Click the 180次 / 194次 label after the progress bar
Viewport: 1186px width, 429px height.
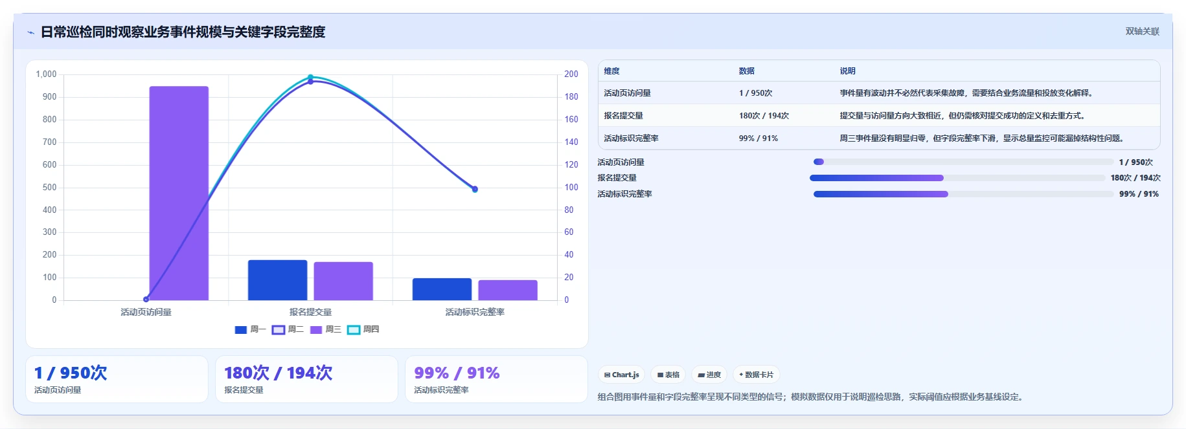(1135, 178)
